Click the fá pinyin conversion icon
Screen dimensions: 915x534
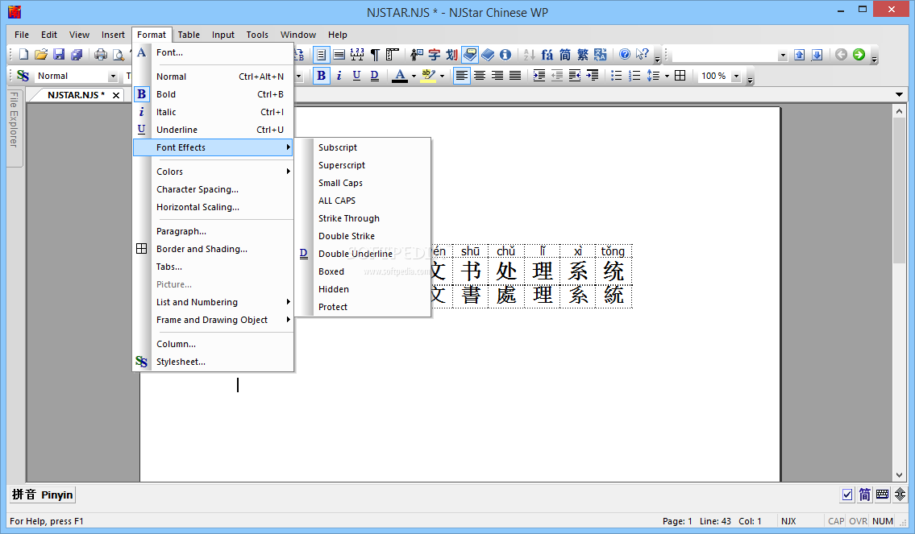[x=547, y=55]
